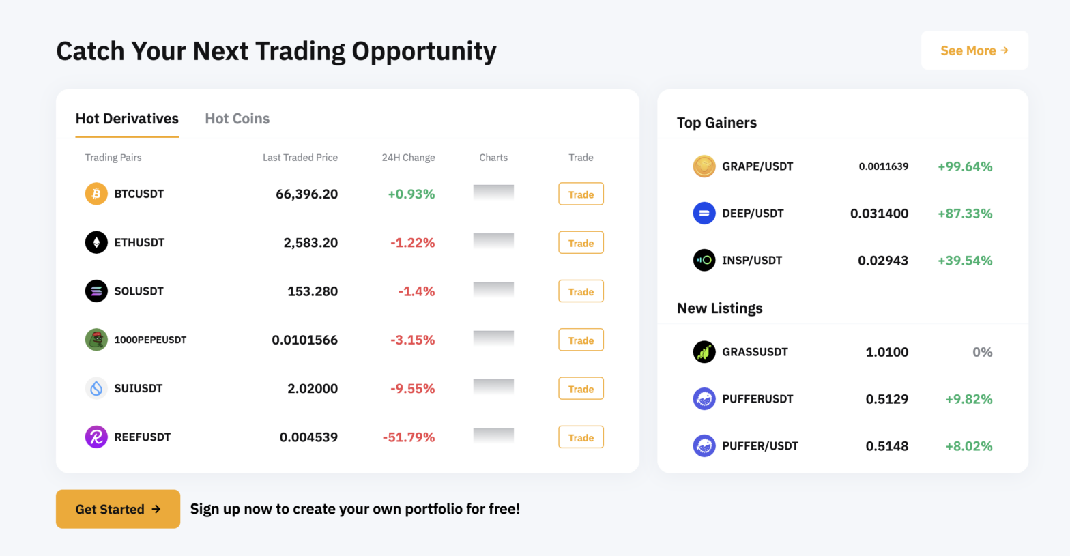Select the Sui droplet icon beside SUIUSDT
This screenshot has height=556, width=1070.
tap(96, 388)
